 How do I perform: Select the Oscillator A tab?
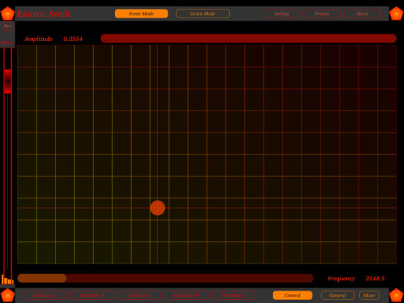pyautogui.click(x=45, y=295)
